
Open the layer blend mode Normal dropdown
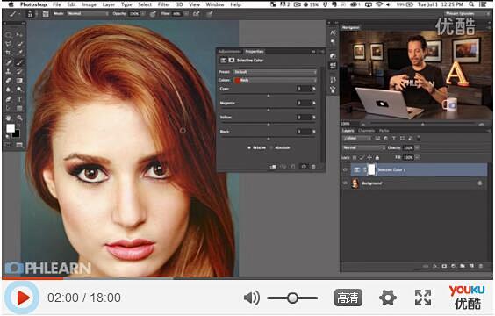(x=363, y=147)
